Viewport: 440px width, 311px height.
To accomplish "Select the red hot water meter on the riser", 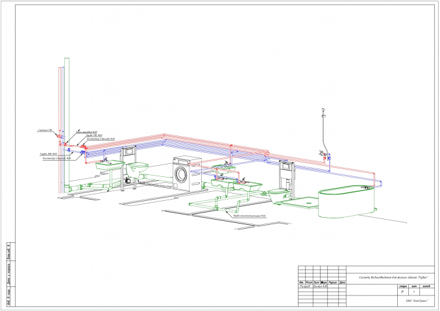I will tap(59, 136).
